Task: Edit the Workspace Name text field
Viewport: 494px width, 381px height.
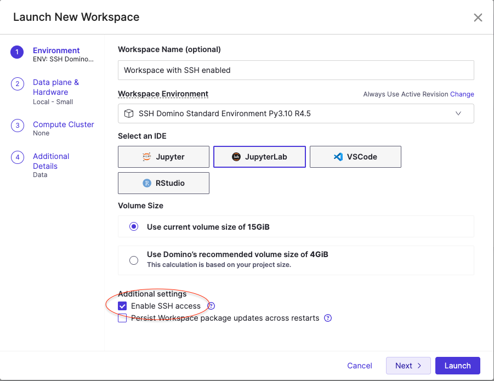Action: (x=296, y=70)
